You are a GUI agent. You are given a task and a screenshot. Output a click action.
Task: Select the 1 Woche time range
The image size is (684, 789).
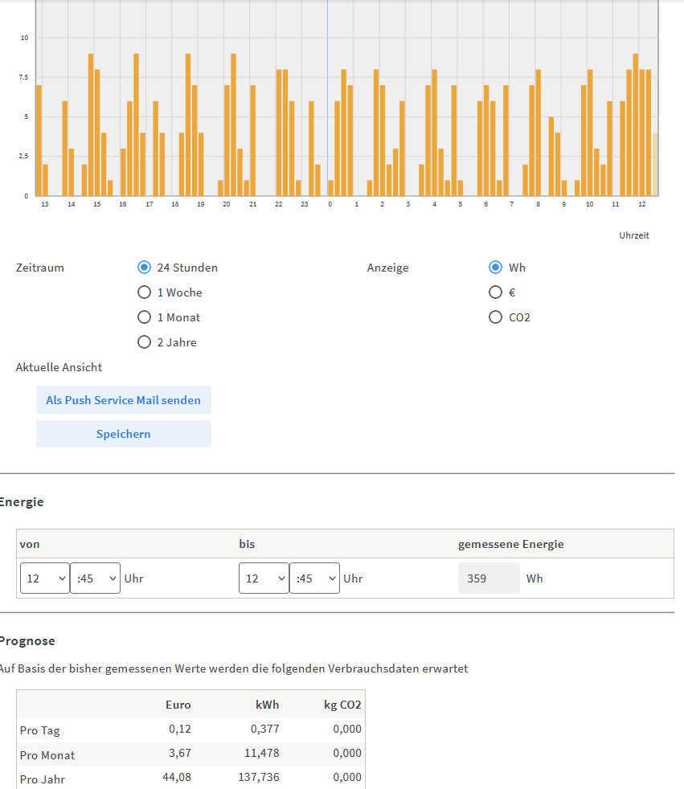coord(144,292)
